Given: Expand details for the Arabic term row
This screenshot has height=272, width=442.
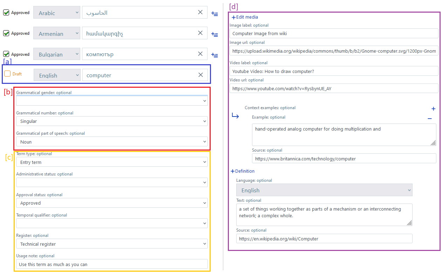Looking at the screenshot, I should coord(215,14).
